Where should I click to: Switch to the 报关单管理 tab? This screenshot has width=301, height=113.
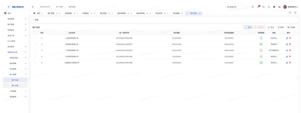tap(122, 13)
